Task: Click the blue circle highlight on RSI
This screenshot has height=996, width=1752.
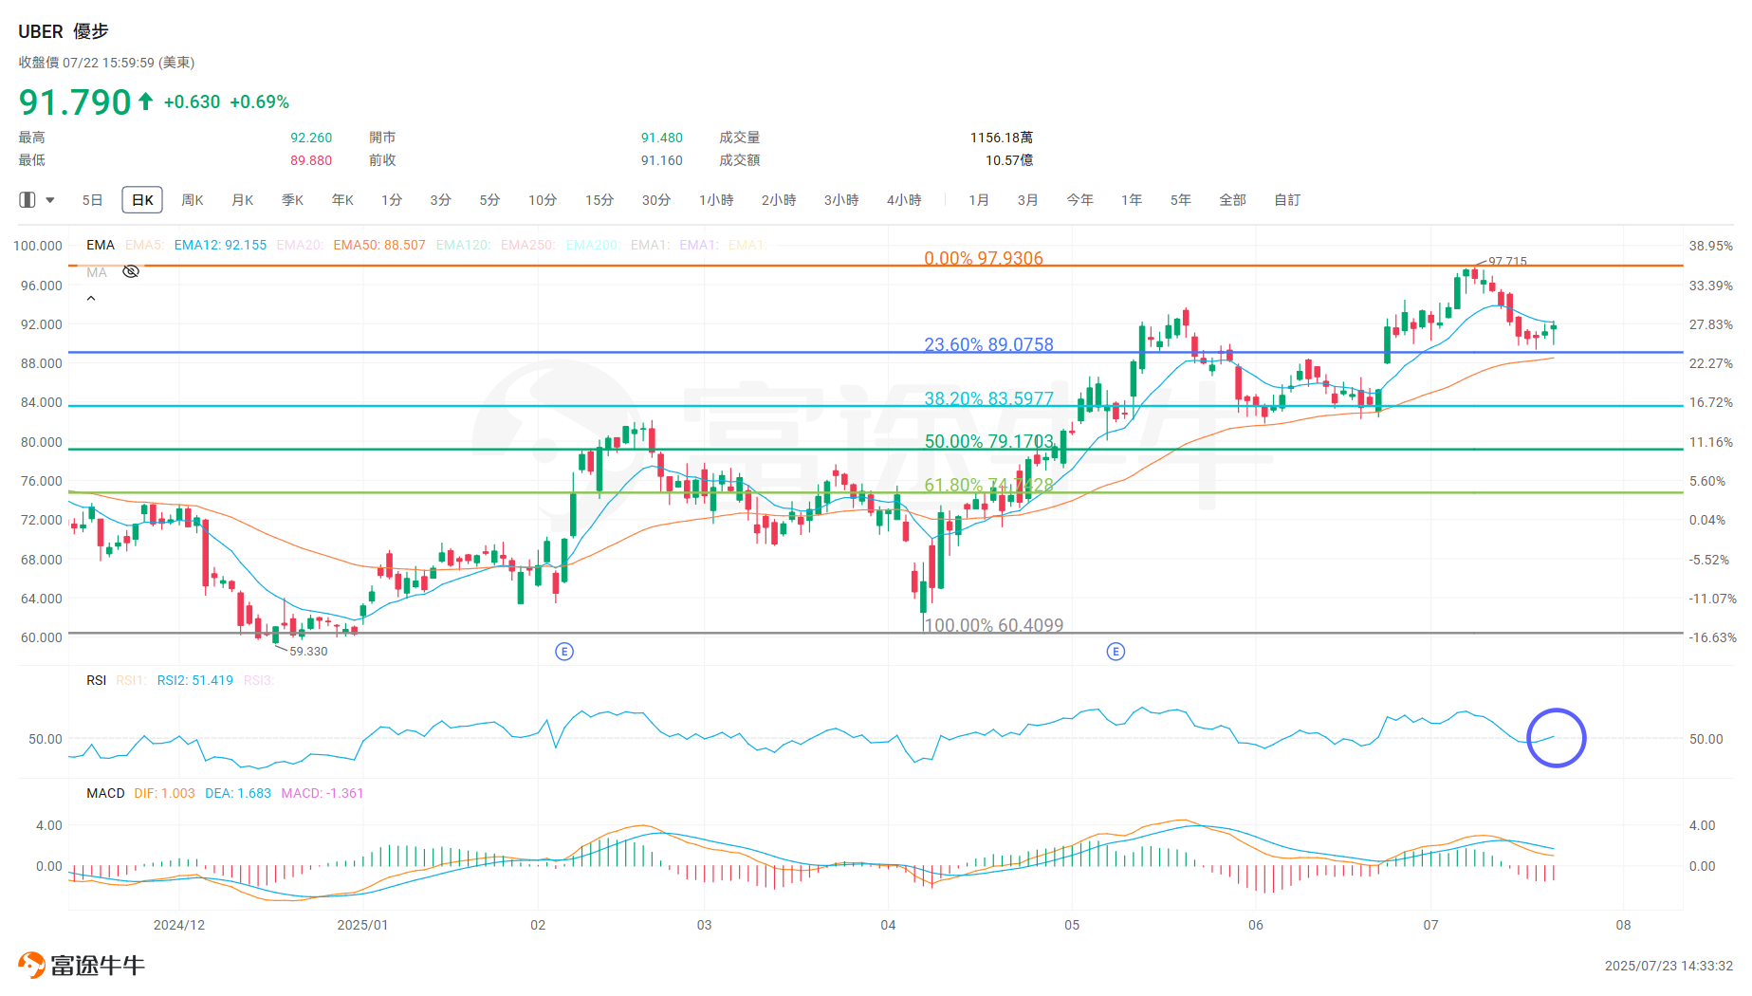Action: pyautogui.click(x=1556, y=738)
